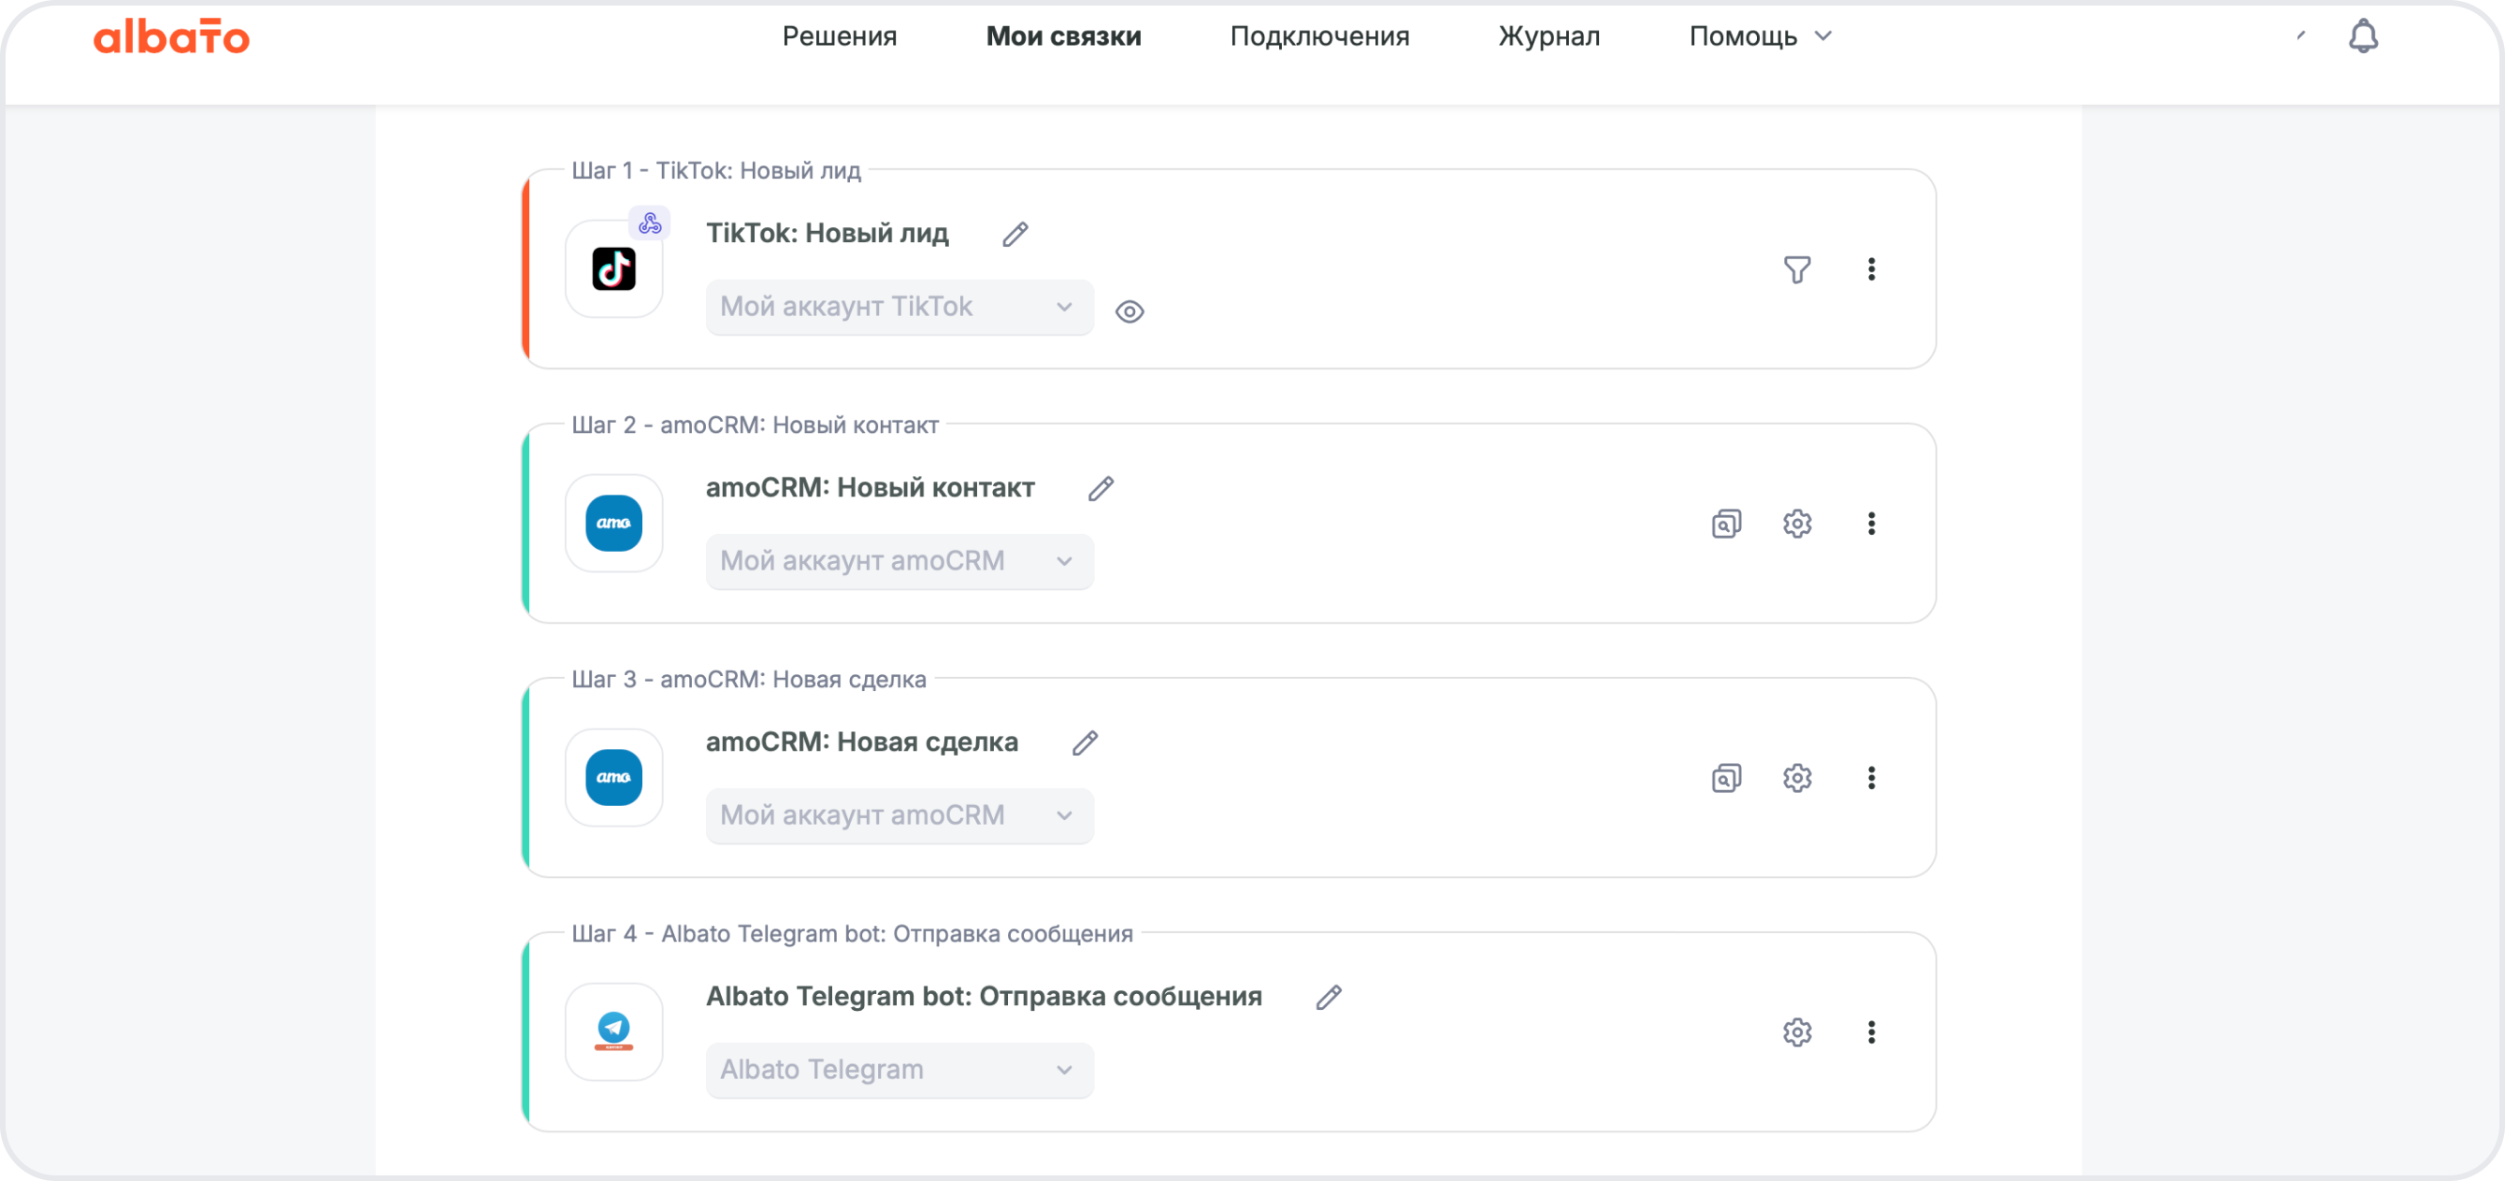Open the Помощь dropdown menu
2505x1181 pixels.
1760,36
